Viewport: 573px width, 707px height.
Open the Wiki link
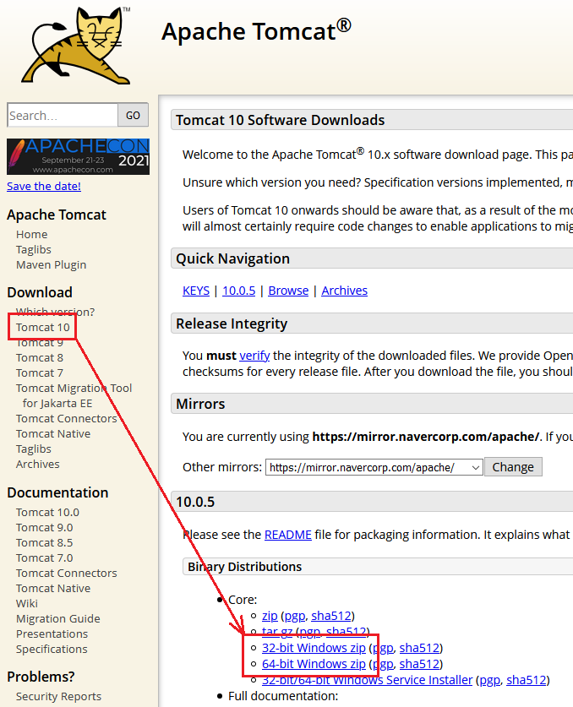pos(27,603)
